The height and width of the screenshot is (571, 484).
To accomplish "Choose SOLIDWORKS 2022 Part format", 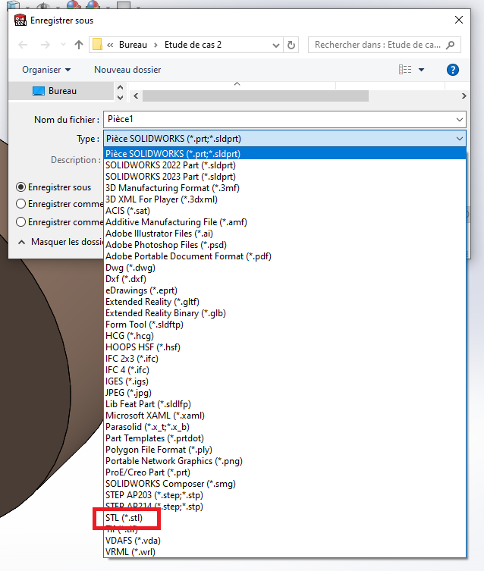I will click(x=284, y=165).
